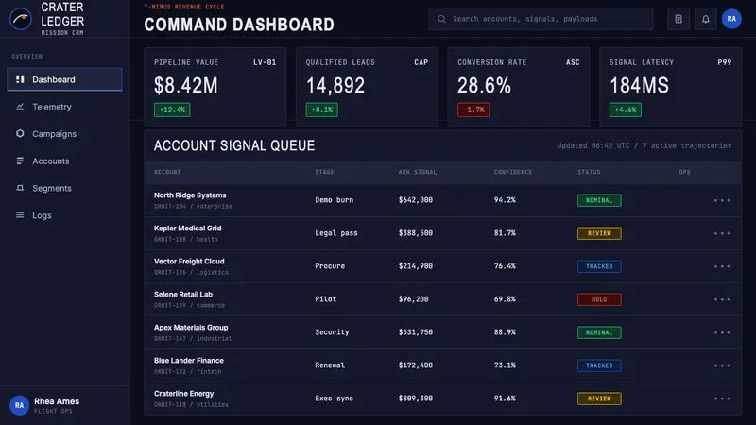The image size is (756, 425).
Task: Open the Telemetry section
Action: click(x=64, y=107)
